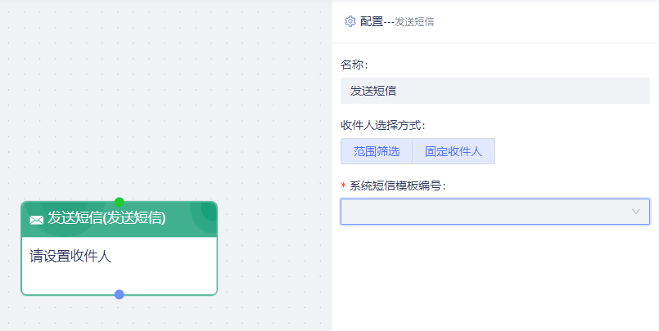Click the 名称 field label
Screen dimensions: 659x331
point(354,65)
